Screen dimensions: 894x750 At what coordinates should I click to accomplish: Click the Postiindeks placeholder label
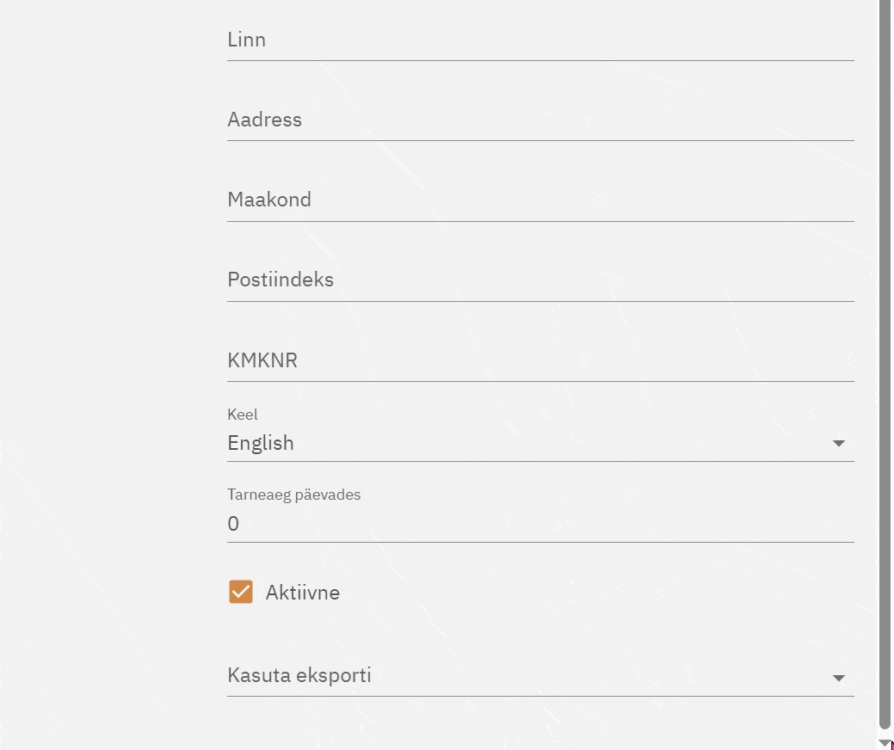[281, 280]
